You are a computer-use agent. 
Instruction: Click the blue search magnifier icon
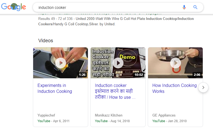coord(195,7)
